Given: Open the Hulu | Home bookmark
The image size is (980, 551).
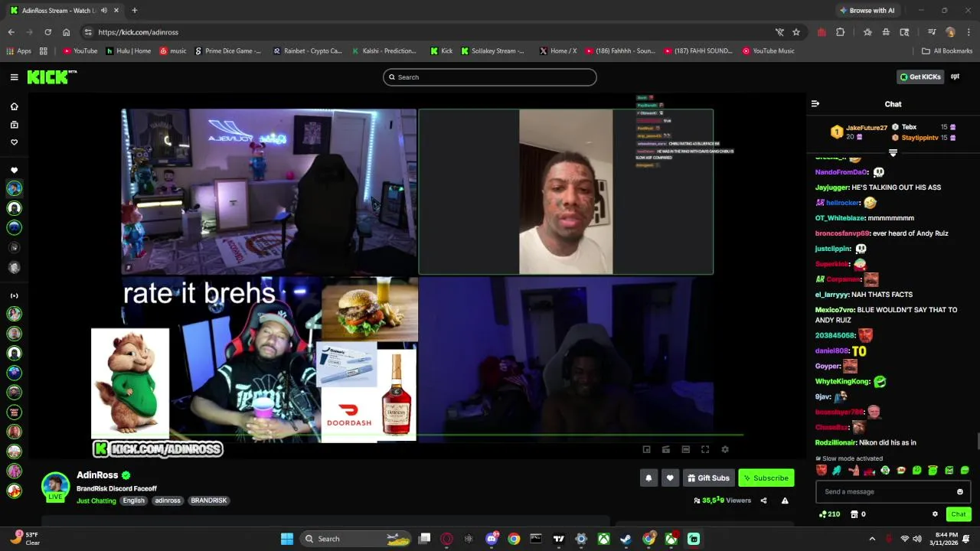Looking at the screenshot, I should point(129,51).
